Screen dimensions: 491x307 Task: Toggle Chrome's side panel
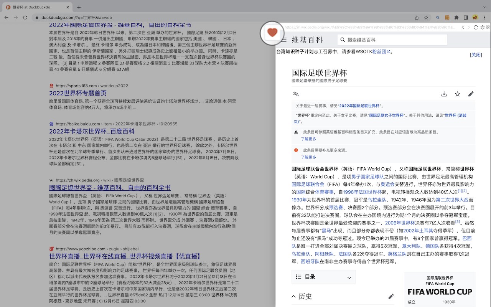pyautogui.click(x=466, y=17)
